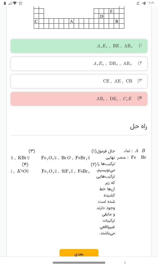Select red answer option 4
The height and width of the screenshot is (269, 158).
tap(79, 99)
